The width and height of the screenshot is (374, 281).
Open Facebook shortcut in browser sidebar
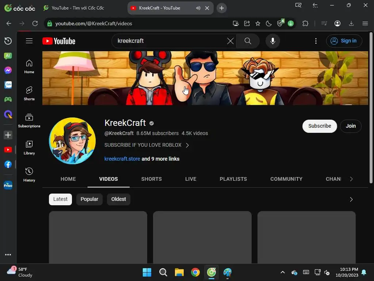point(8,164)
